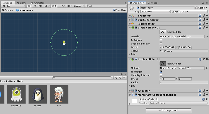Toggle scene lighting with the lightbulb icon
The image size is (209, 114).
pyautogui.click(x=35, y=6)
